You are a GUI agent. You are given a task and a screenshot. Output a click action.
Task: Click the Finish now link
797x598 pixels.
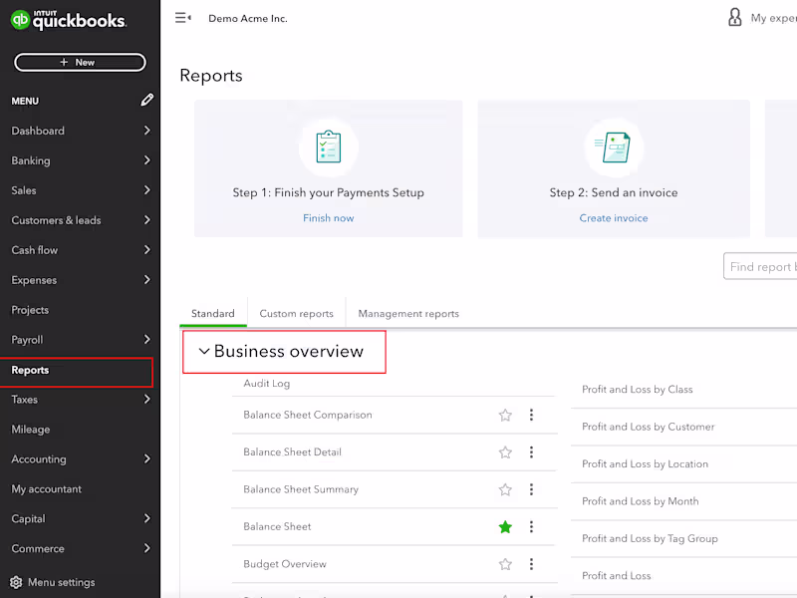coord(328,218)
